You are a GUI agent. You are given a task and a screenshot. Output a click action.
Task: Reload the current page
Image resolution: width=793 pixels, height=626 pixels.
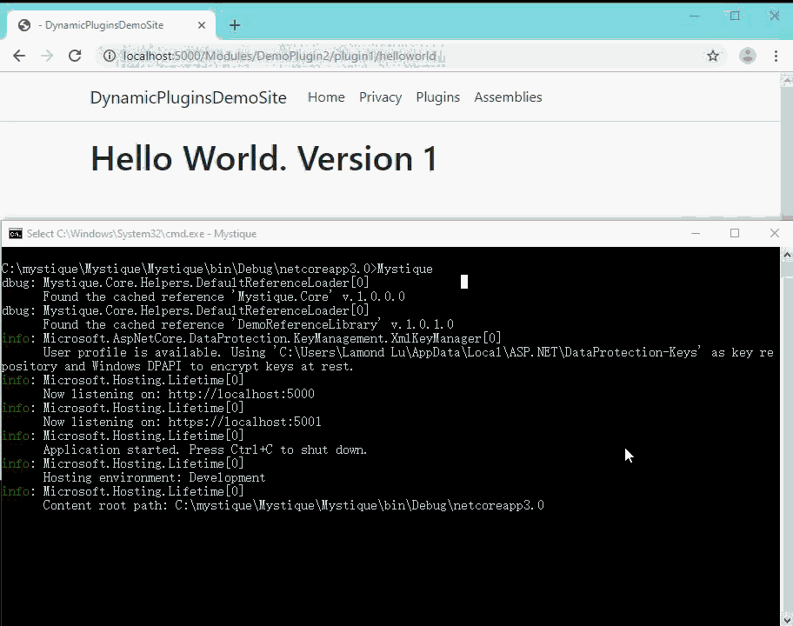coord(75,56)
